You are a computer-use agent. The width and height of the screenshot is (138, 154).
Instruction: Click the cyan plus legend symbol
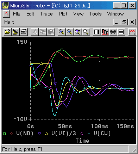(x=89, y=134)
